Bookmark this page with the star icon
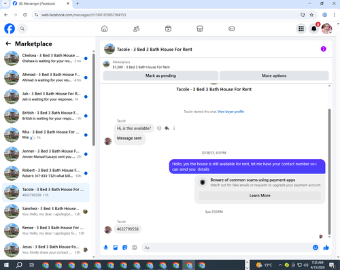This screenshot has height=270, width=340. point(311,15)
